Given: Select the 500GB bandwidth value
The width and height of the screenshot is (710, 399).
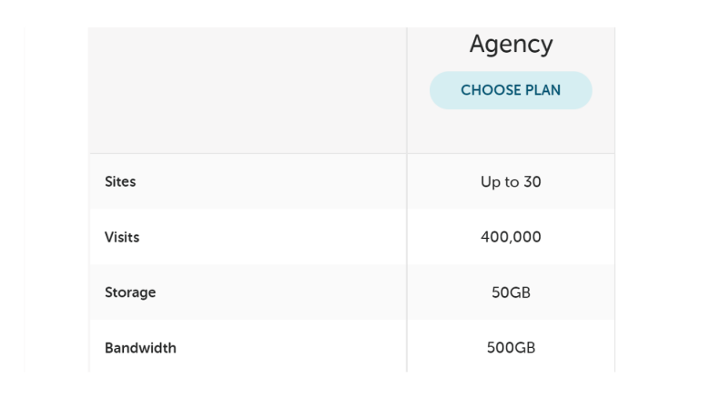Looking at the screenshot, I should (511, 348).
